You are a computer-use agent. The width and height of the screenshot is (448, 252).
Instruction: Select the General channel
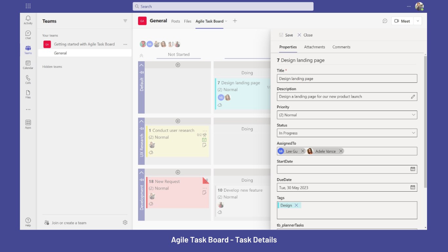click(x=85, y=53)
